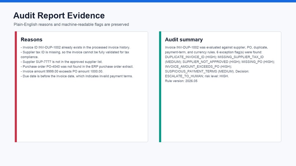Select the subtitle about plain-English reasons
Image resolution: width=296 pixels, height=166 pixels.
pos(71,25)
